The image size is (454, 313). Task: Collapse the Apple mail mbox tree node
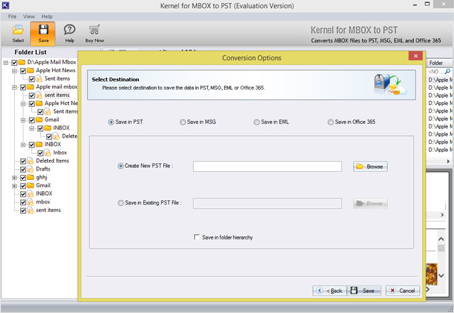tap(14, 87)
